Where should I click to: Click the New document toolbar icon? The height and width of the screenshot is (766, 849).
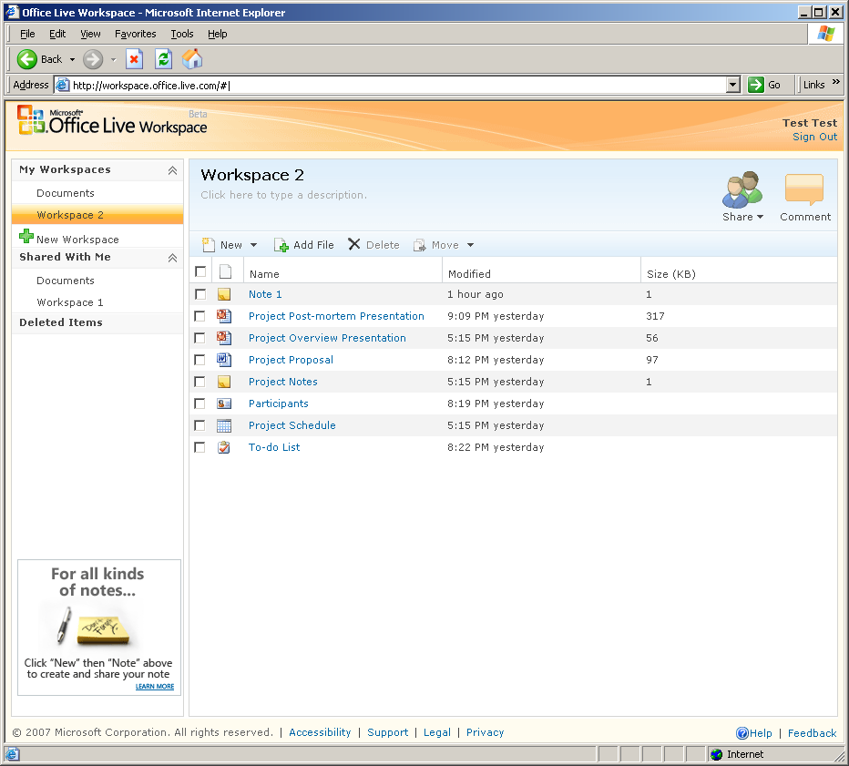[209, 245]
